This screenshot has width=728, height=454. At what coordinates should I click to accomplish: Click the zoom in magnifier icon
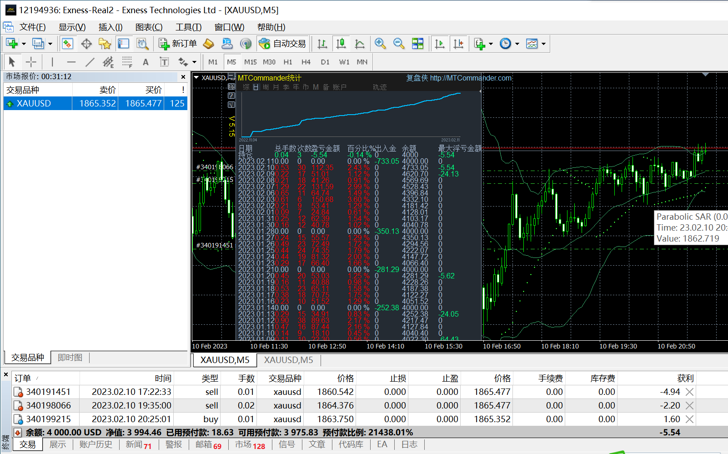click(x=380, y=44)
